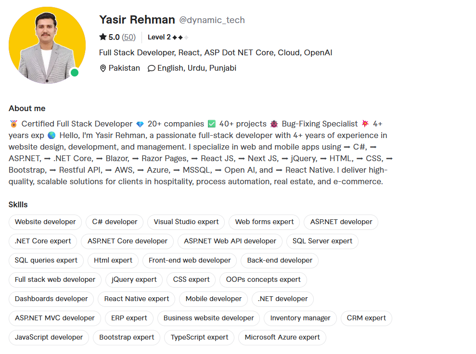Click the trophy emoji in About me
Viewport: 476px width, 354px height.
tap(12, 124)
